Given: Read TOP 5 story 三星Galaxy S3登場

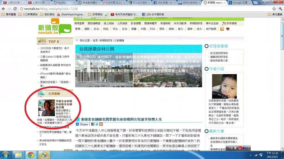Looking at the screenshot, I should tap(55, 58).
